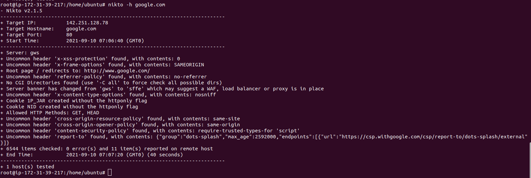Viewport: 531px width, 178px height.
Task: Click the csp.withgoogle.com report-to URL
Action: [x=433, y=137]
